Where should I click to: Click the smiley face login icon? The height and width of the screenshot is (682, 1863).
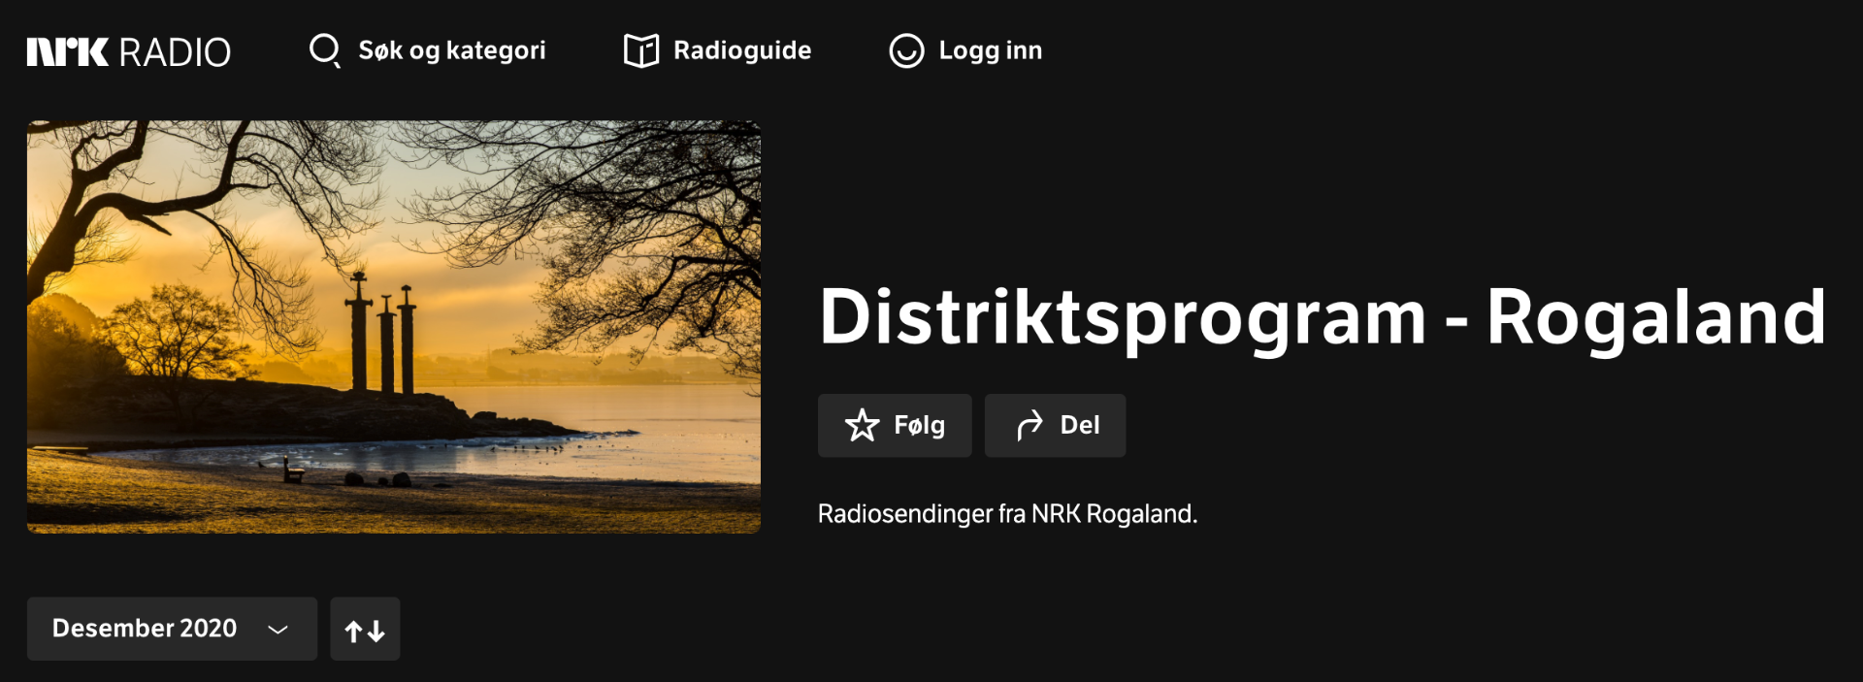point(906,50)
